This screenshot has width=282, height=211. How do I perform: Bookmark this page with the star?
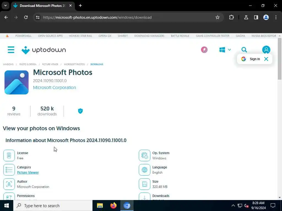click(x=218, y=17)
